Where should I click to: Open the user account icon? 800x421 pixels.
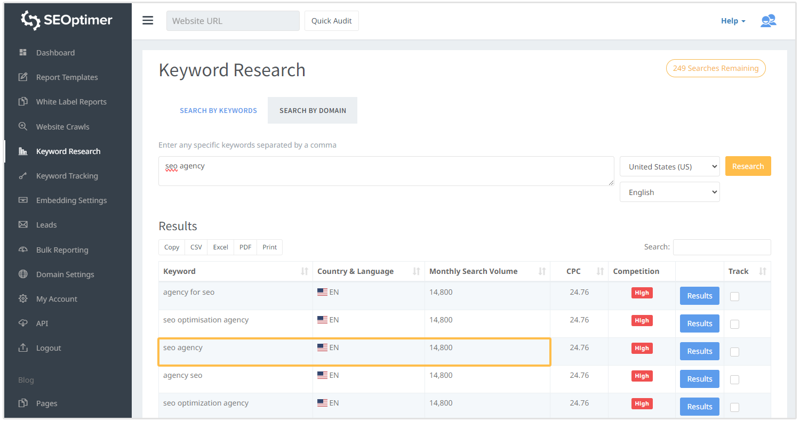768,21
